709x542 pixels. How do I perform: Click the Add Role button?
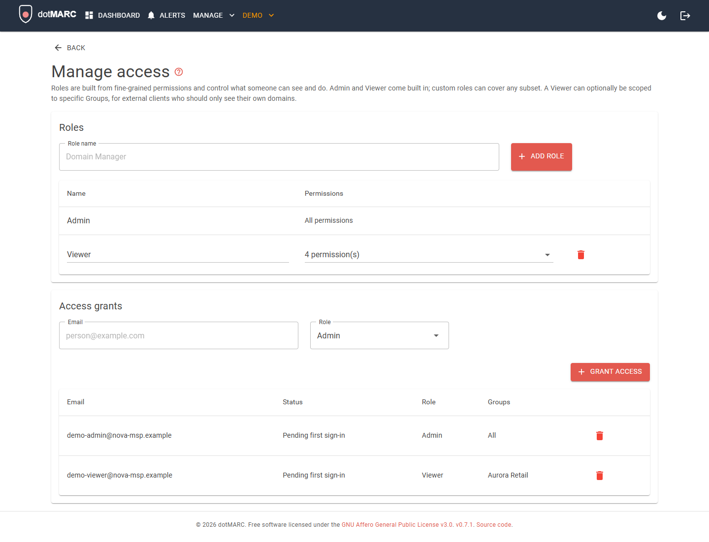pos(542,157)
